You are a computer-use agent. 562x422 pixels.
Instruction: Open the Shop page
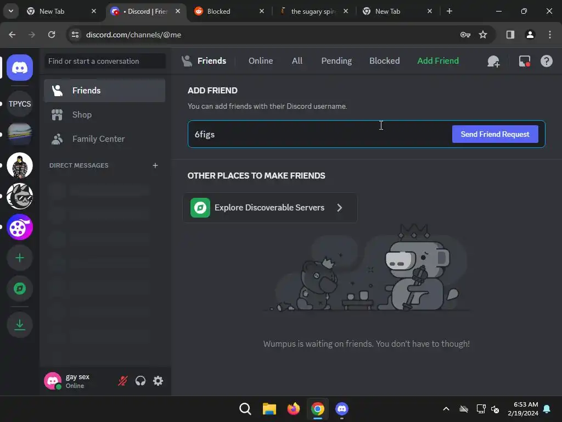(x=104, y=115)
